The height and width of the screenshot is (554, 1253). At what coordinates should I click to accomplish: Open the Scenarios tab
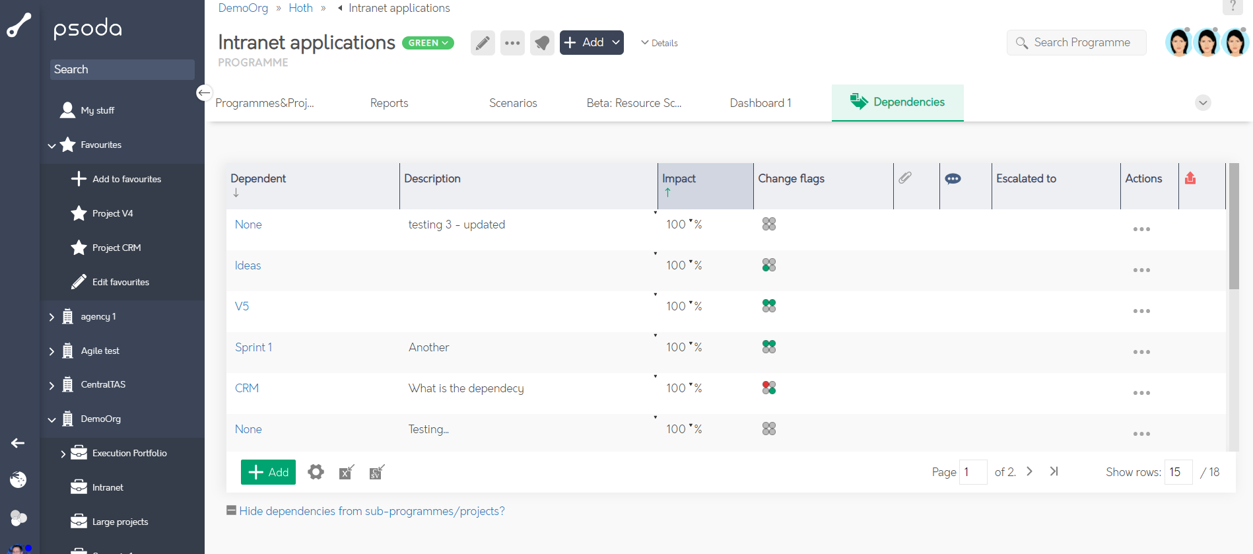tap(513, 103)
